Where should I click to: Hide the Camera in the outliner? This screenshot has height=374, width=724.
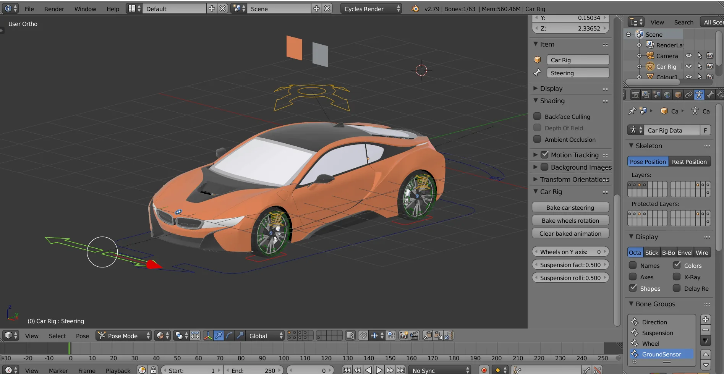coord(689,56)
